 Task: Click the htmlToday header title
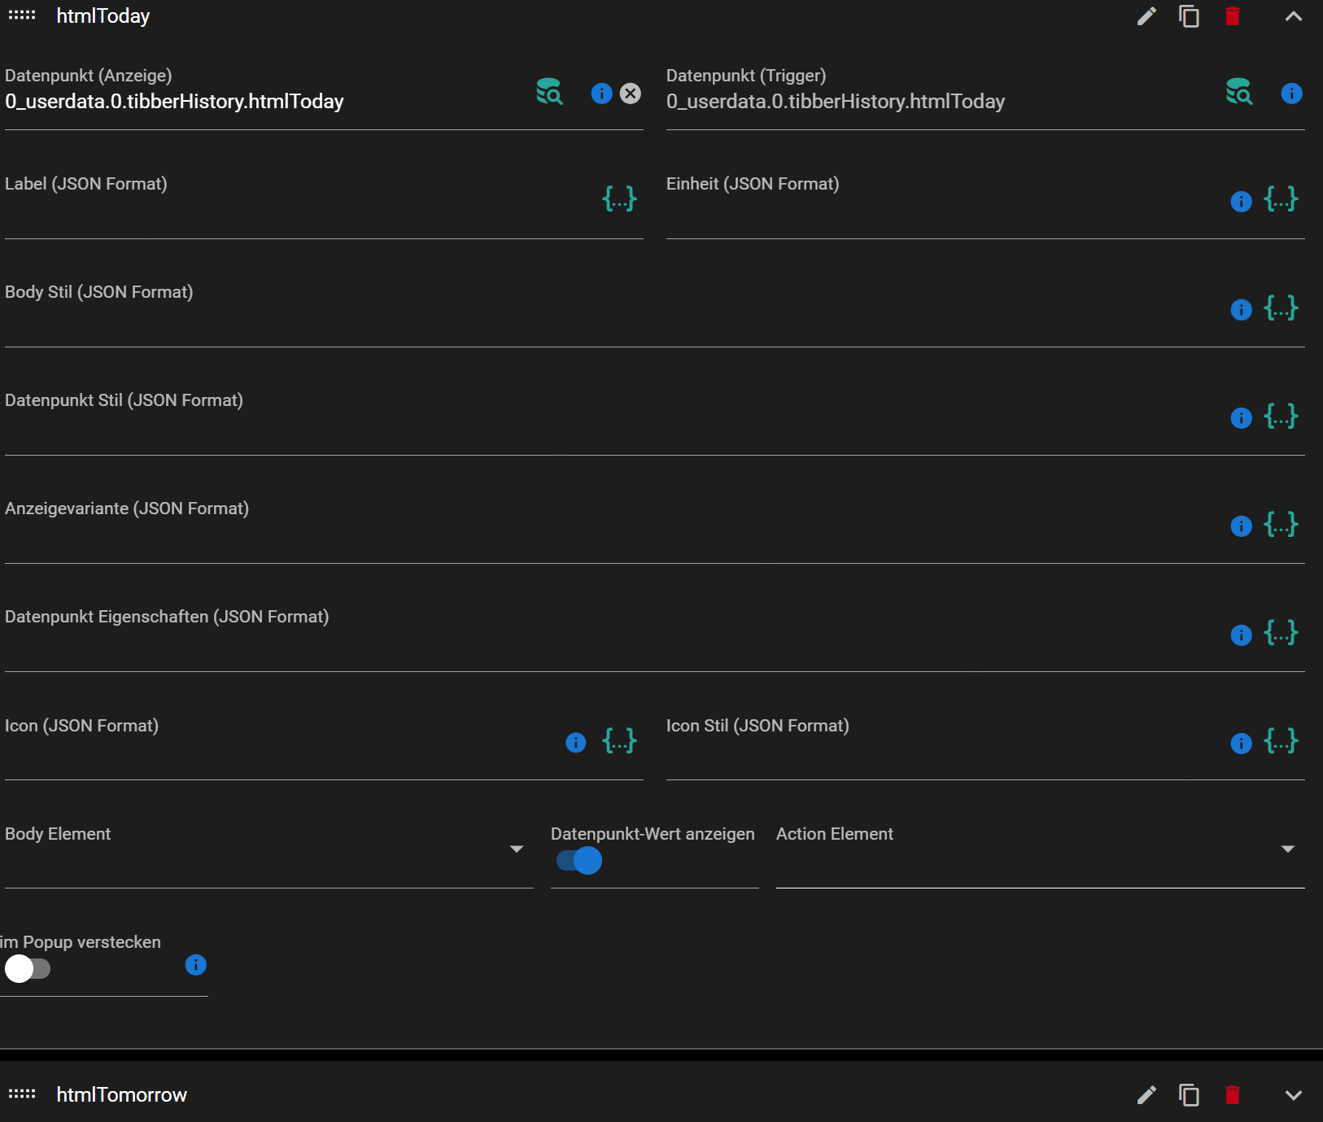click(x=103, y=16)
